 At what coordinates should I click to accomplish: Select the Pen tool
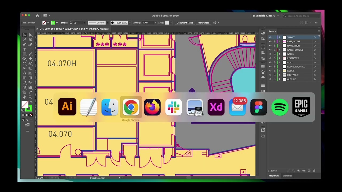coord(24,44)
